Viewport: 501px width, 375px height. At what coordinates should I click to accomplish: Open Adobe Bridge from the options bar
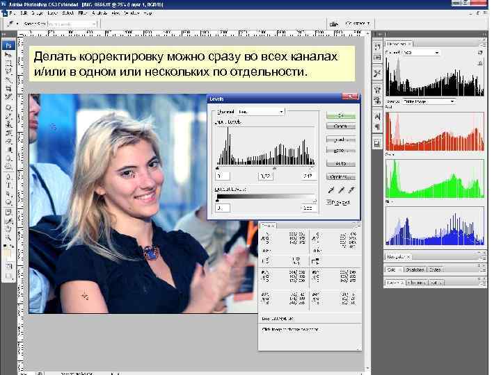click(334, 24)
